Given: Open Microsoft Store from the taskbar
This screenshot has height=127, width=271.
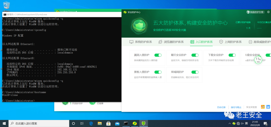Looking at the screenshot, I should (x=108, y=123).
